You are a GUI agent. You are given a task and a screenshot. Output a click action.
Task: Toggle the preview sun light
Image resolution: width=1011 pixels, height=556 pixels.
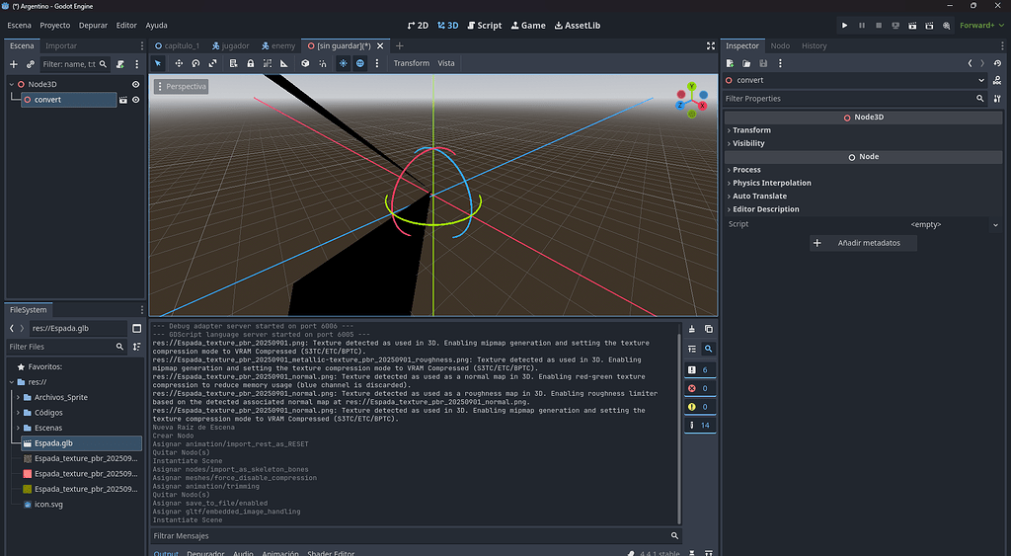(343, 63)
